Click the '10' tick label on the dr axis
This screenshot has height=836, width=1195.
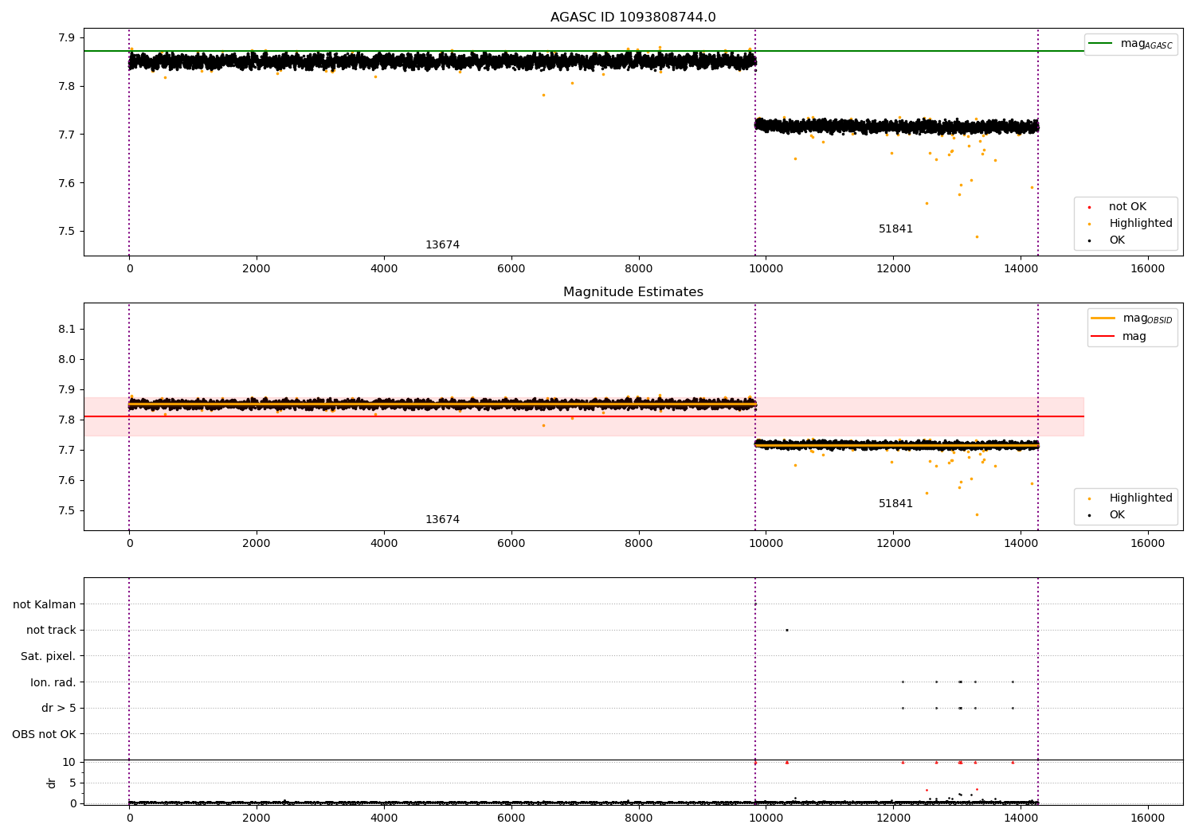click(x=69, y=763)
